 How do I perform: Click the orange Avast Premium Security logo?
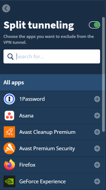[9, 148]
